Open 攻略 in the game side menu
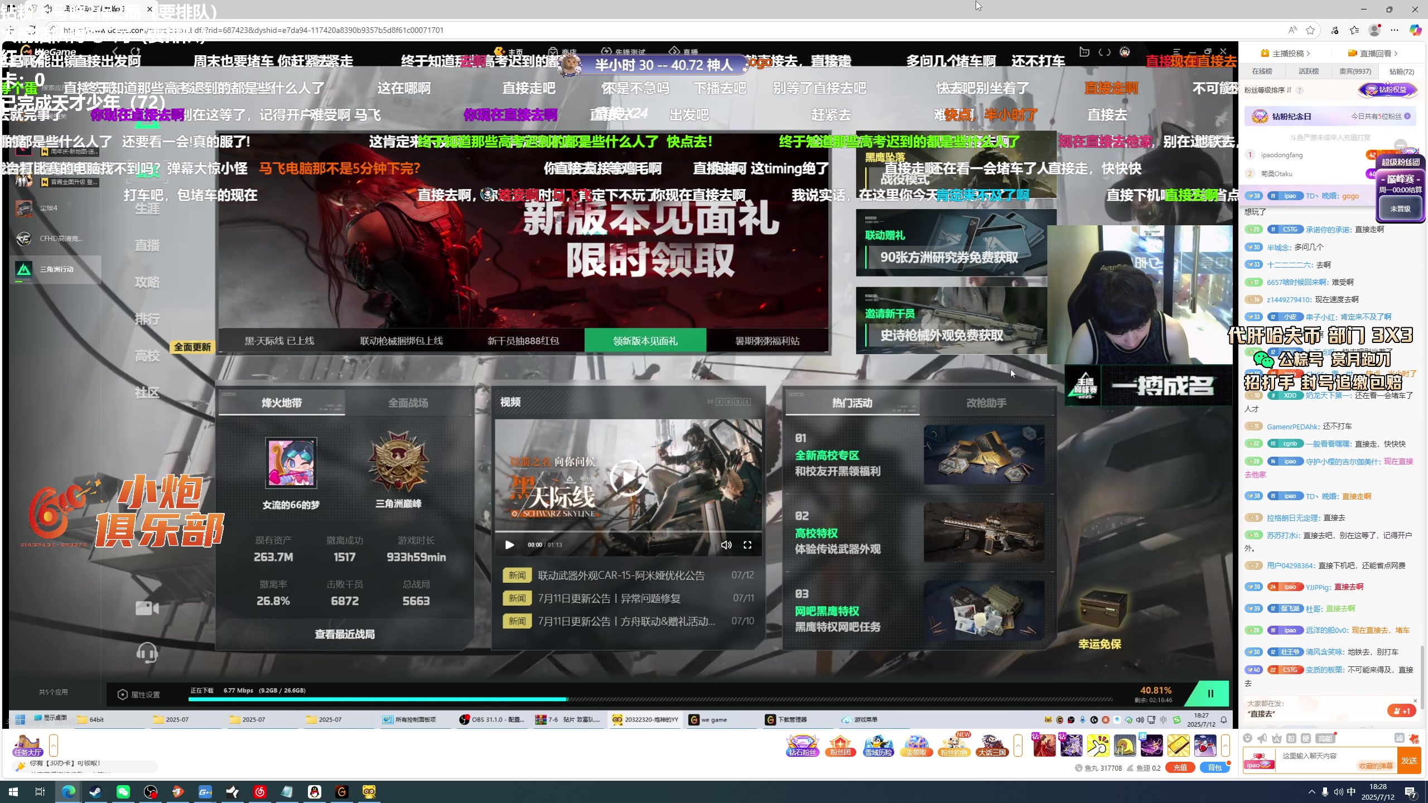Screen dimensions: 1428x803 click(147, 282)
